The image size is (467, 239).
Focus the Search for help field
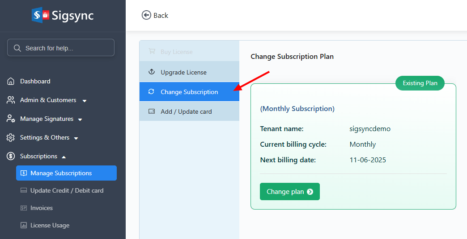(65, 48)
